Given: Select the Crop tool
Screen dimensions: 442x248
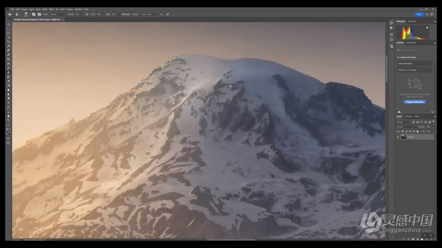Looking at the screenshot, I should click(9, 42).
